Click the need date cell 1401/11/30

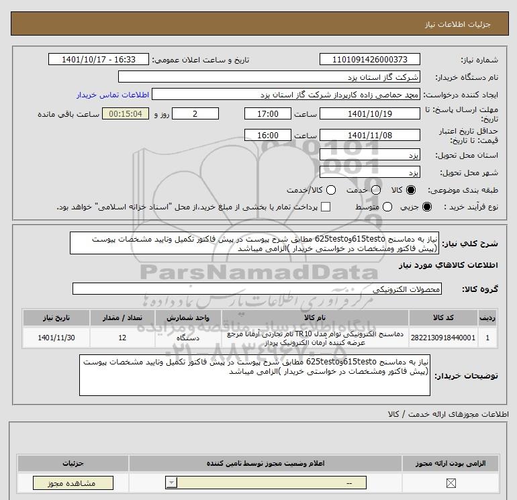[x=56, y=338]
